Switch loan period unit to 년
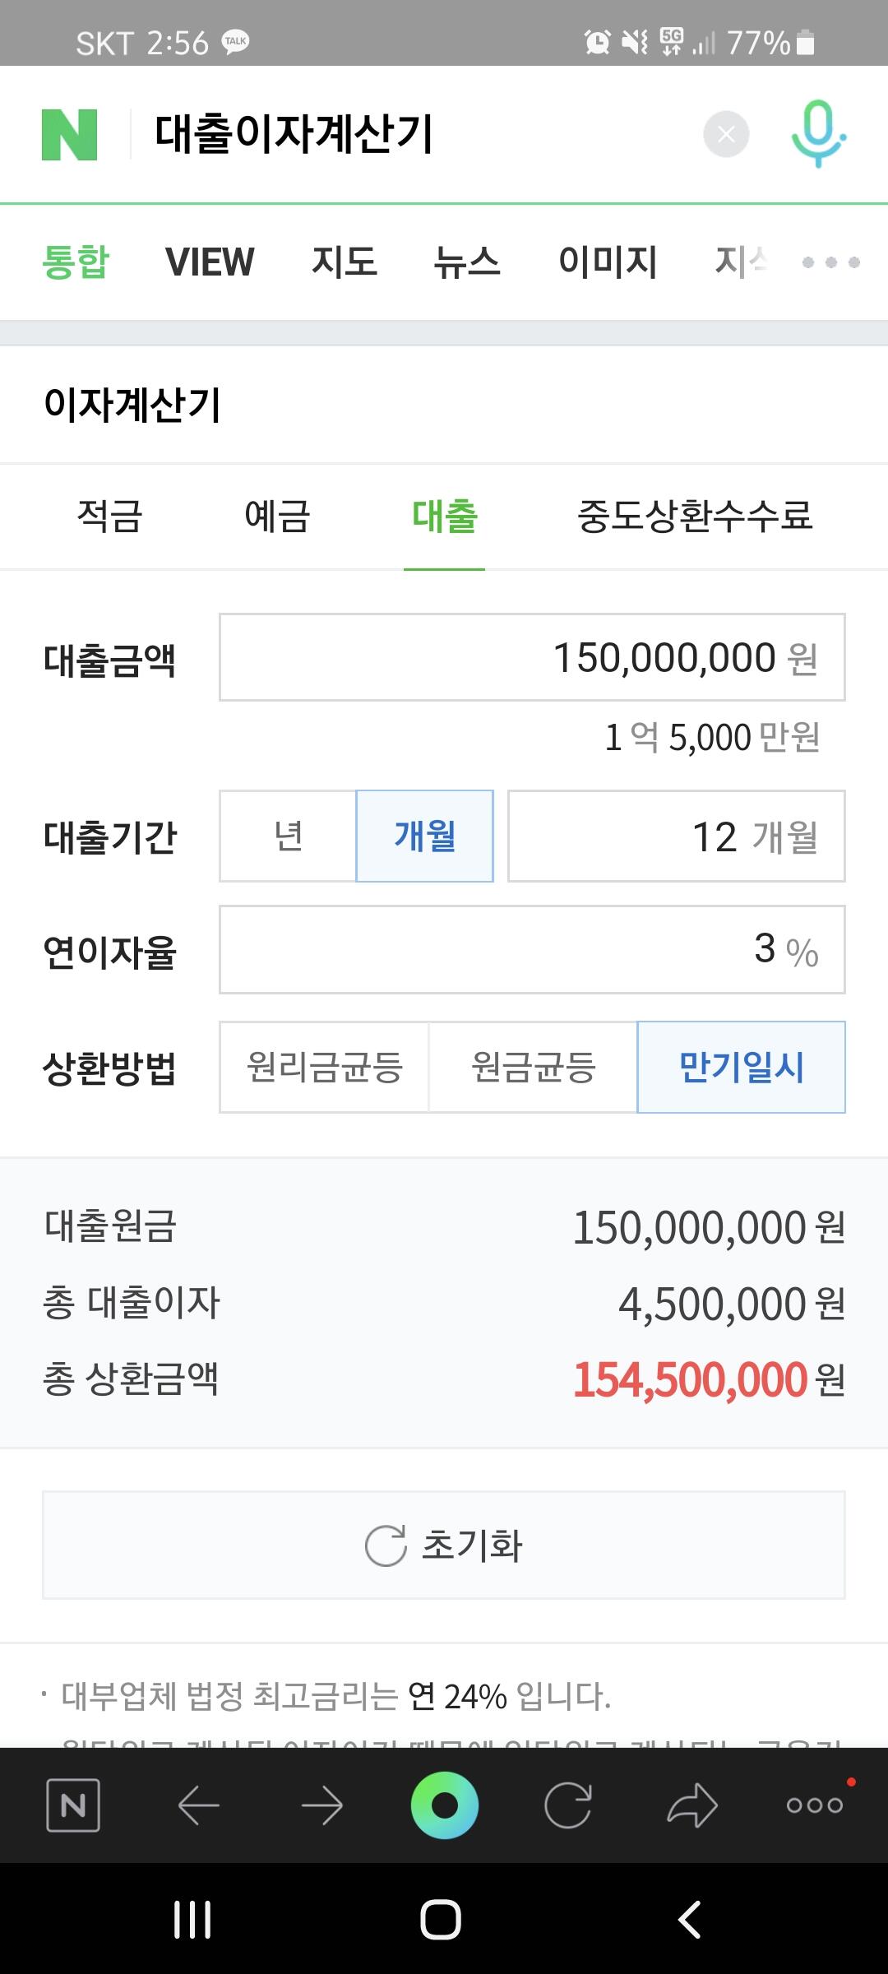The width and height of the screenshot is (888, 1974). (288, 836)
